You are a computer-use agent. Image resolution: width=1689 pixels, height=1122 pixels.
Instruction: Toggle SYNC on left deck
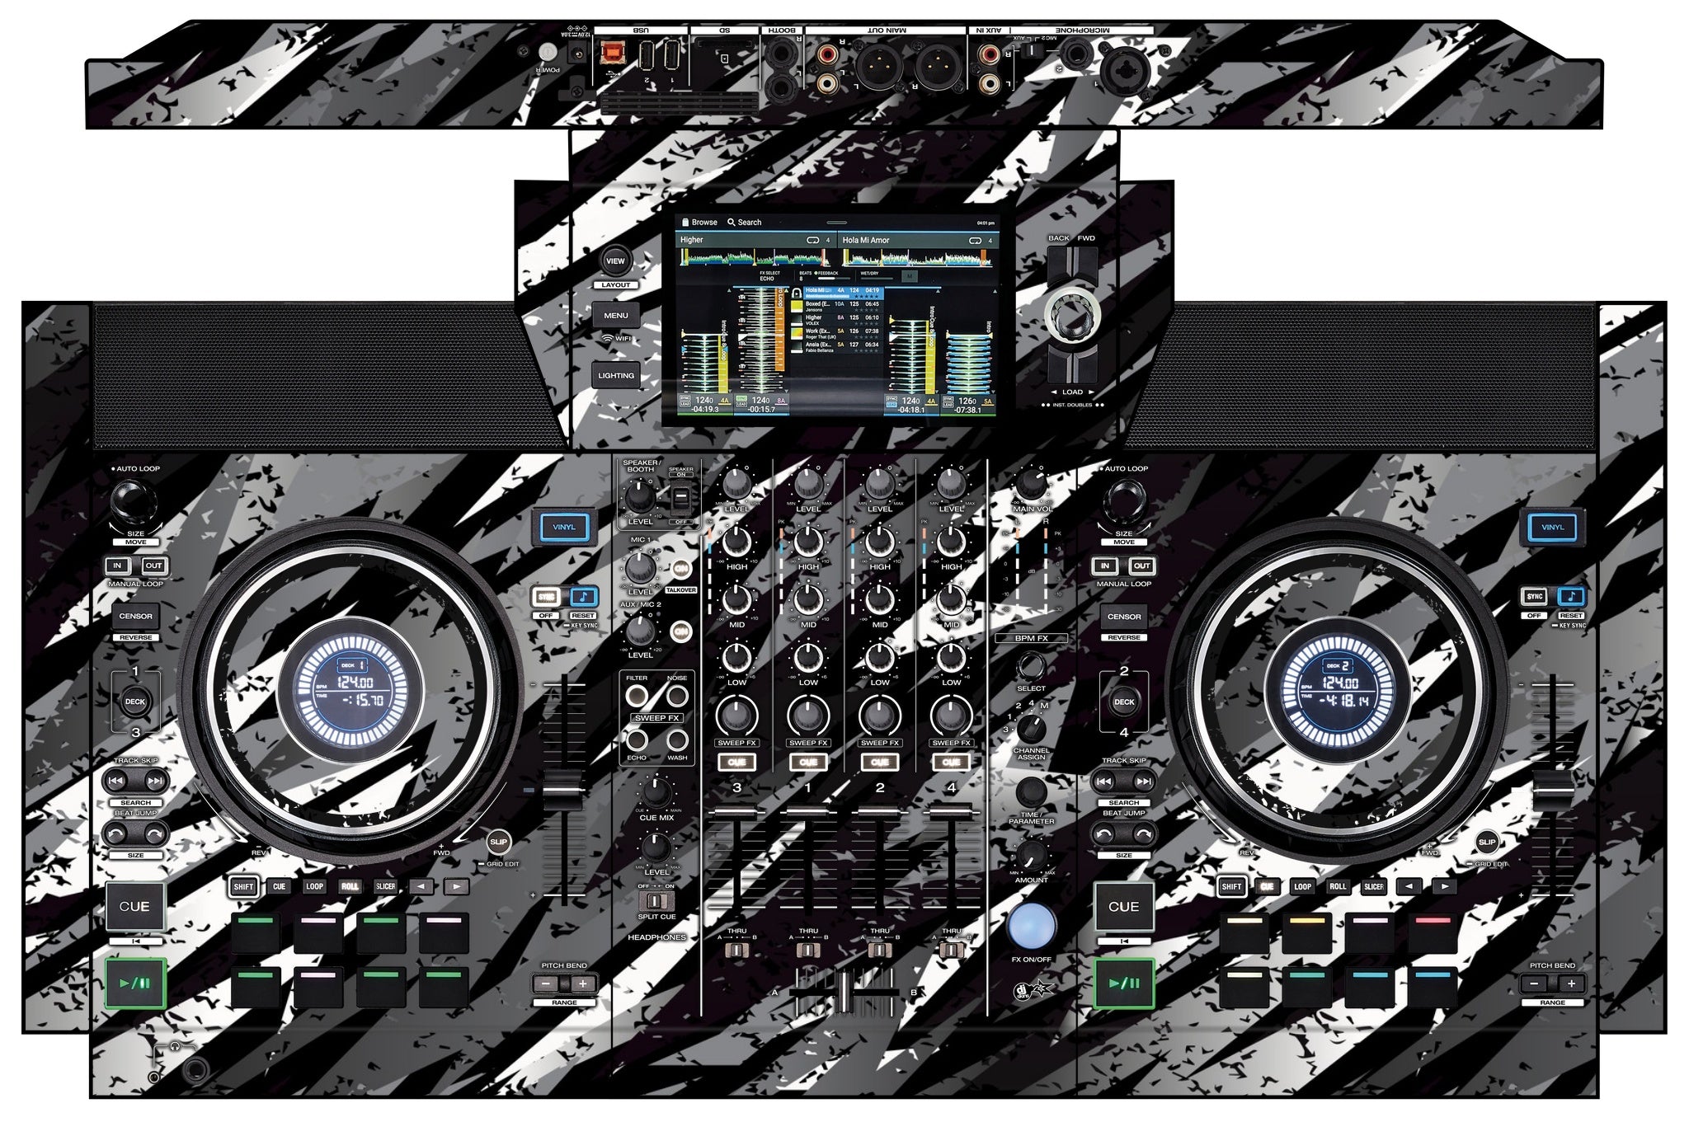[x=546, y=597]
